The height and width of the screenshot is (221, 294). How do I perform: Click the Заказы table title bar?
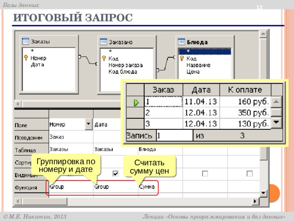click(x=49, y=41)
